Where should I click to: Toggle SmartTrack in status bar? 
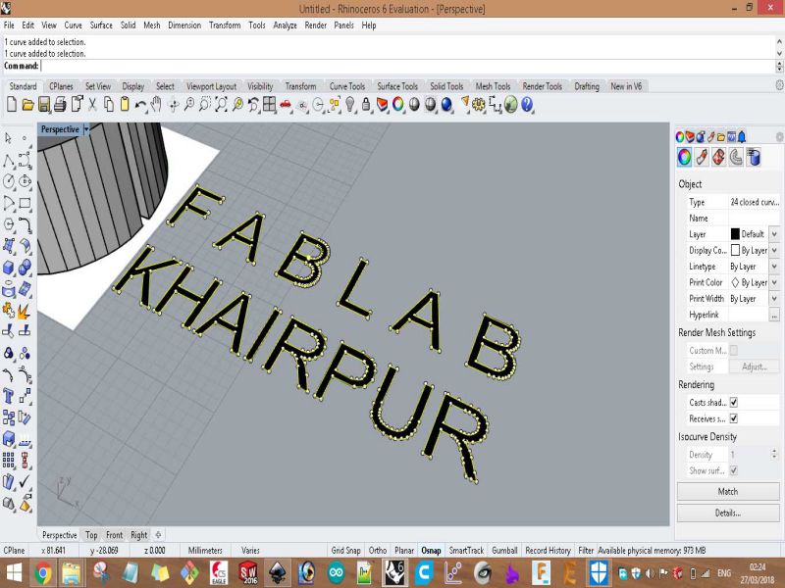point(466,550)
